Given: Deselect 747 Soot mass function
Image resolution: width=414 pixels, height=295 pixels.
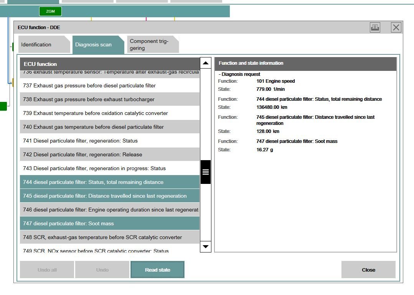Looking at the screenshot, I should 110,223.
